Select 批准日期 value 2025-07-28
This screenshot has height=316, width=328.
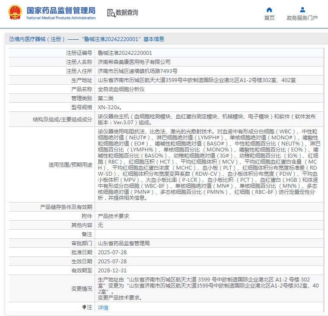pyautogui.click(x=112, y=253)
